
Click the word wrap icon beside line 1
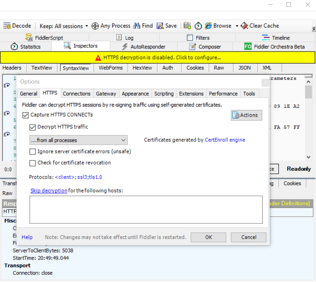tap(6, 85)
